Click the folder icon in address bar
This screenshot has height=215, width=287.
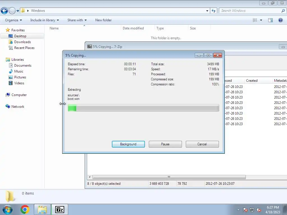point(23,11)
